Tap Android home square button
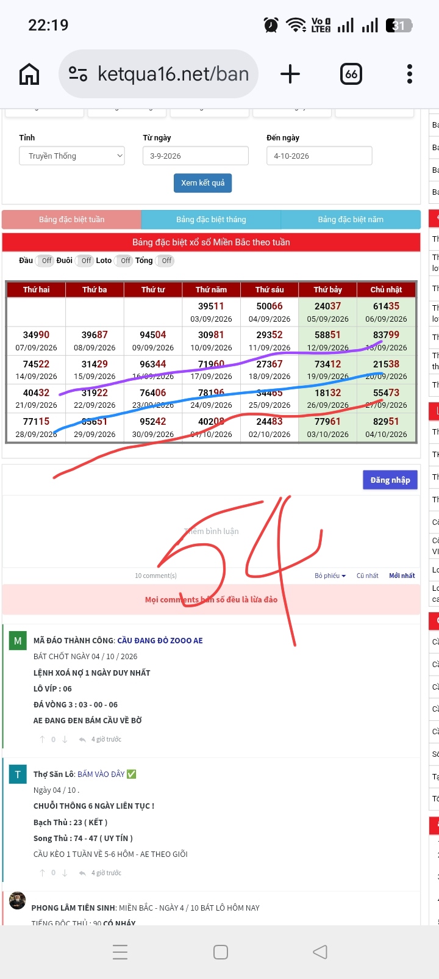The image size is (439, 979). click(221, 952)
